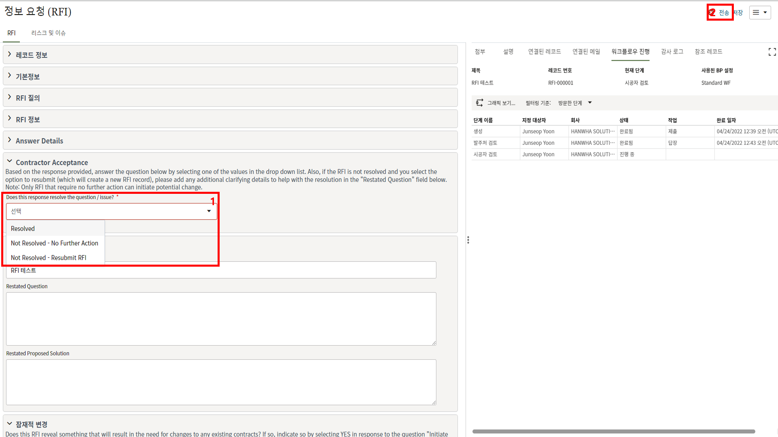
Task: Expand the Answer Details section
Action: coord(39,141)
